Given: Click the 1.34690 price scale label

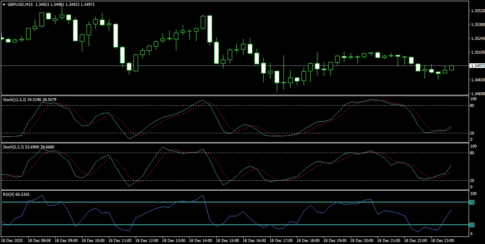Looking at the screenshot, I should coord(476,93).
